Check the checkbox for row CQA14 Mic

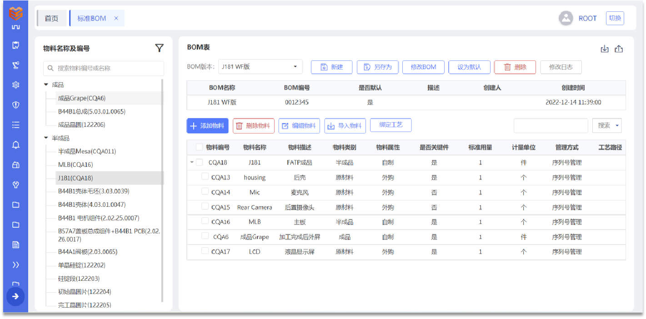[x=205, y=192]
